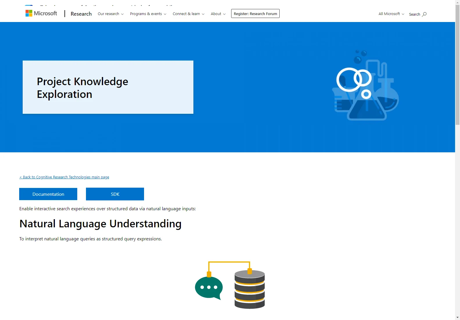460x320 pixels.
Task: Click the Project Knowledge Exploration heading
Action: click(x=82, y=88)
